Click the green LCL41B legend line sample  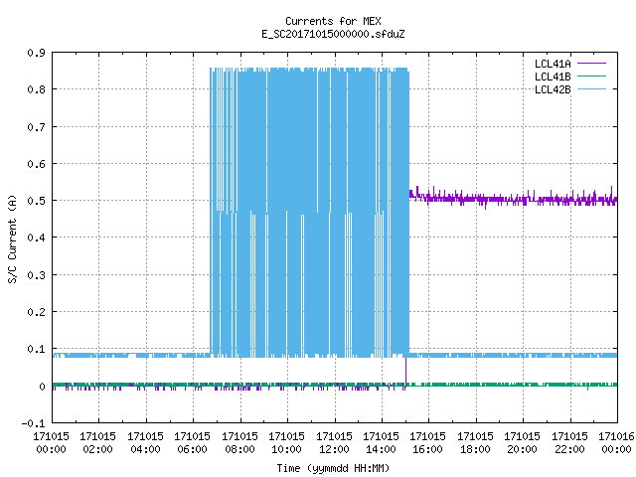(x=591, y=76)
